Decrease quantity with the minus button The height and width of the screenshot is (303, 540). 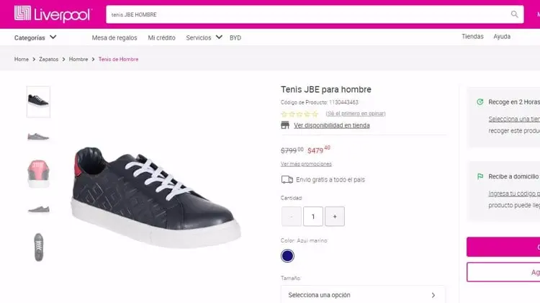coord(292,217)
